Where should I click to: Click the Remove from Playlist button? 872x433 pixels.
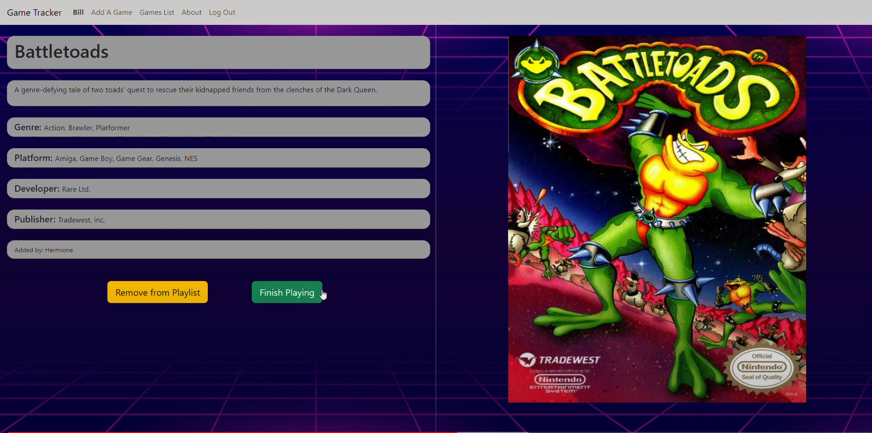click(157, 292)
